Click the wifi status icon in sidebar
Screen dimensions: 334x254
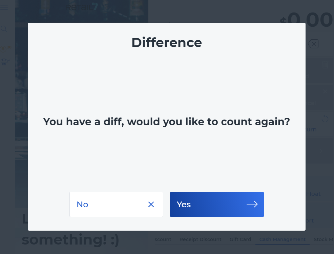click(3, 49)
